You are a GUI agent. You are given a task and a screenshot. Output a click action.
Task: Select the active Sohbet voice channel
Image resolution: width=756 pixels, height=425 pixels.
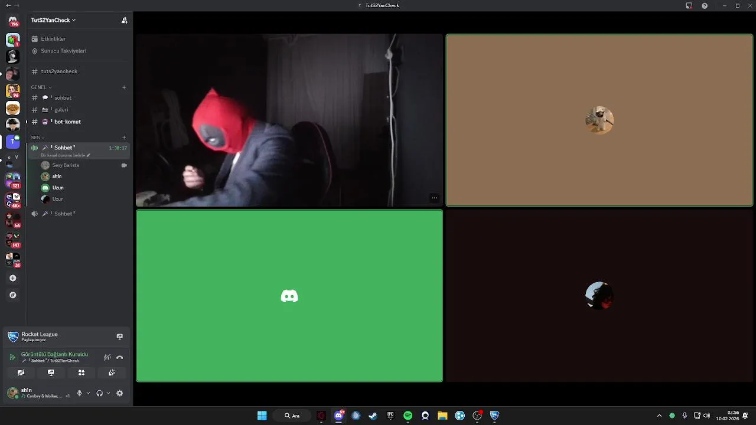click(79, 148)
